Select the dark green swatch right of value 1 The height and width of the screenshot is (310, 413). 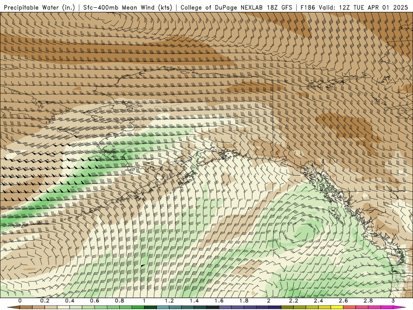[x=150, y=307]
